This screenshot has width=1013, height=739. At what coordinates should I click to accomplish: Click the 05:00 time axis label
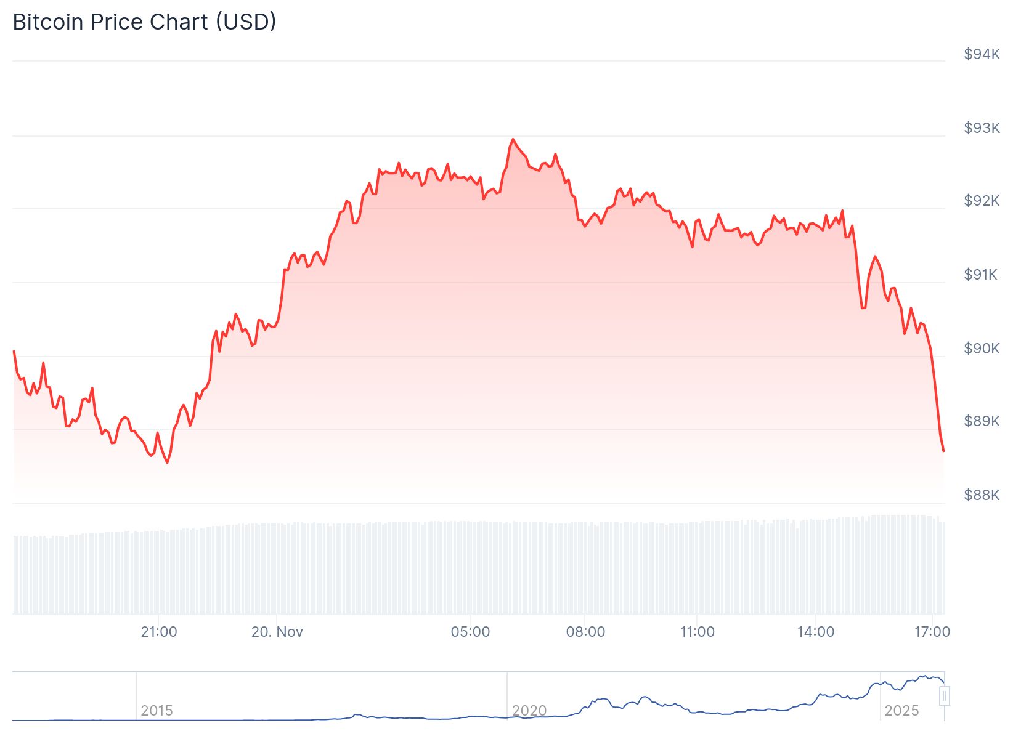470,632
